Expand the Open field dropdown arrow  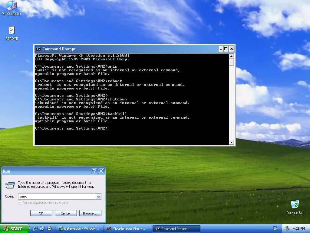[x=98, y=196]
